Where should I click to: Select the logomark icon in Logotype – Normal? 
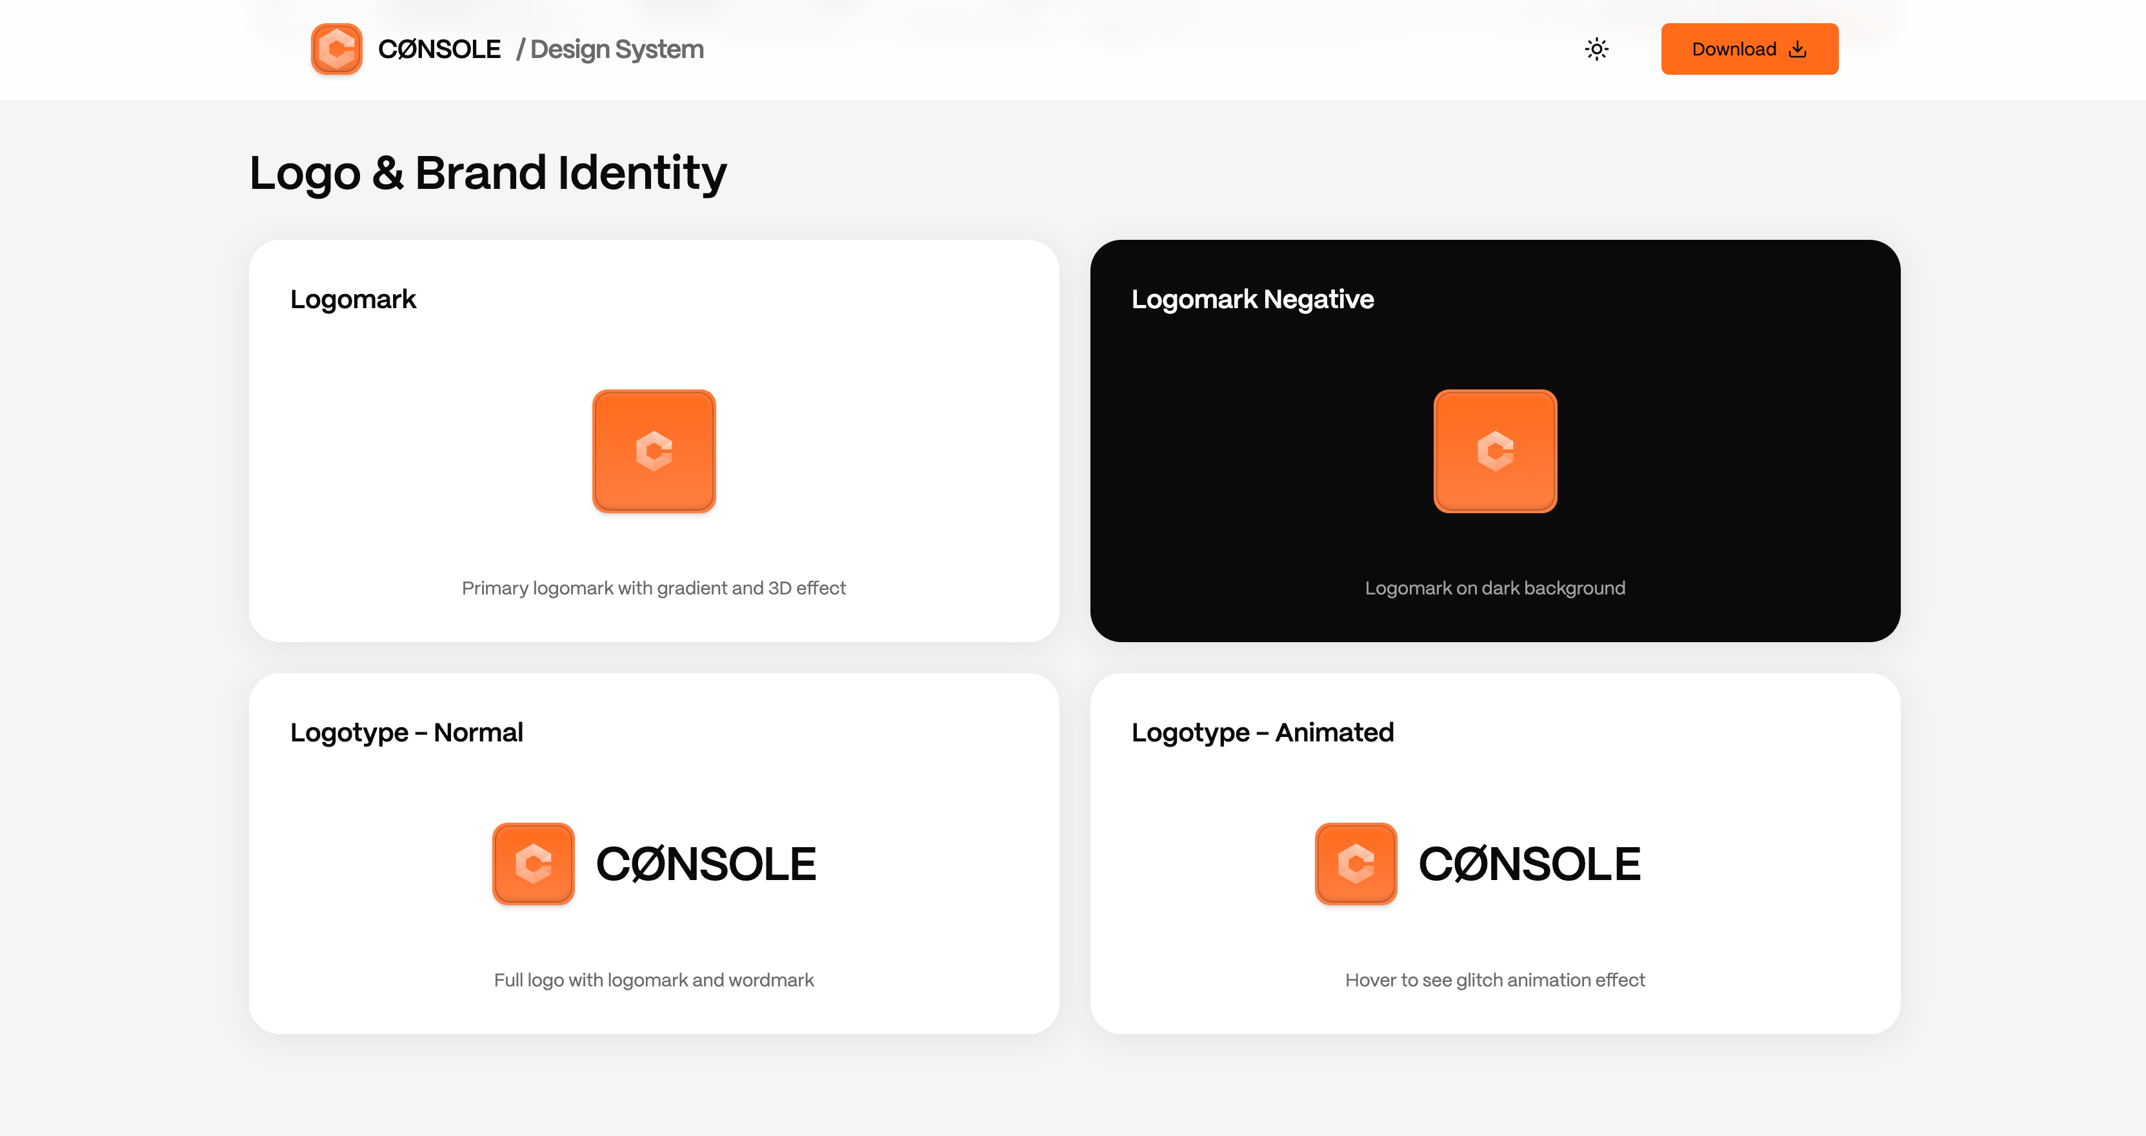click(x=534, y=864)
